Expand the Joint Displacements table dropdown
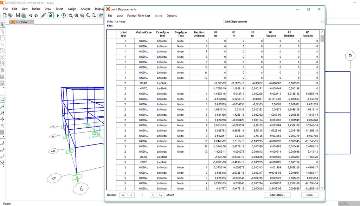This screenshot has width=360, height=206. (x=322, y=21)
